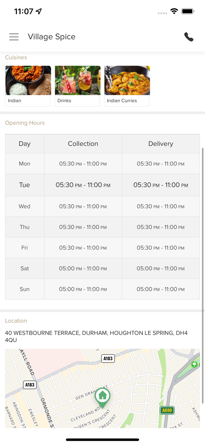Image resolution: width=205 pixels, height=445 pixels.
Task: Tap the home pin on the map
Action: click(102, 396)
